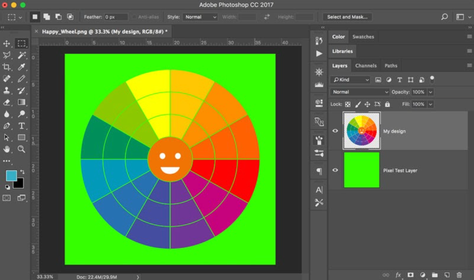Screen dimensions: 474x280
Task: Open the layer filter Kind dropdown
Action: pos(350,80)
